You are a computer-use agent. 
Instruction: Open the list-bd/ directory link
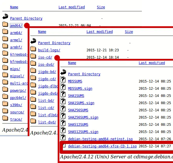pos(46,100)
